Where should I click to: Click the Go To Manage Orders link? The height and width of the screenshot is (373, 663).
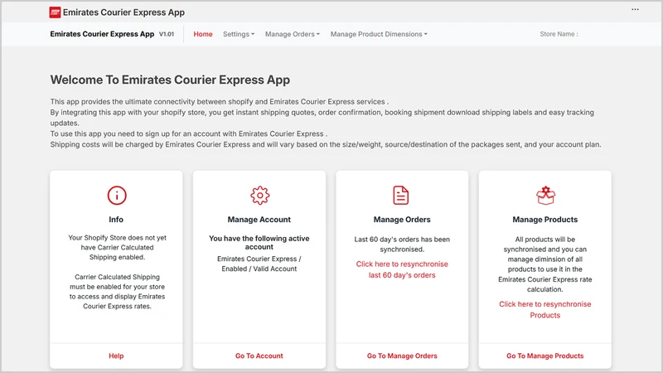pos(402,356)
